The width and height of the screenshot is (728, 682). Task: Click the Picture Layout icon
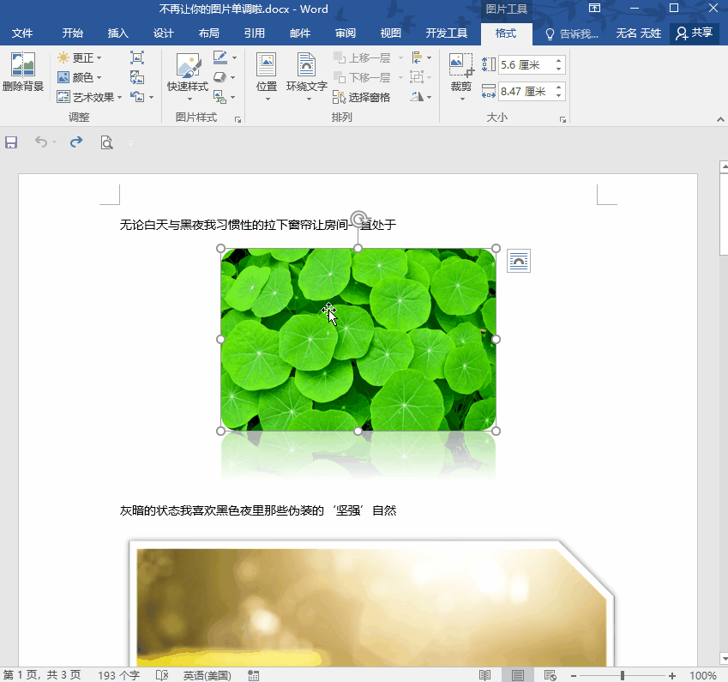coord(220,97)
